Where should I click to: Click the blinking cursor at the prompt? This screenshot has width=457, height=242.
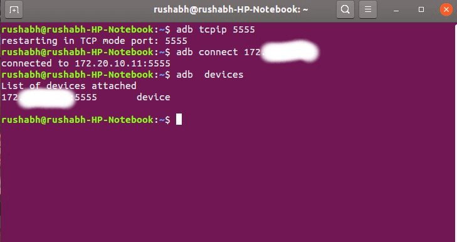coord(179,120)
